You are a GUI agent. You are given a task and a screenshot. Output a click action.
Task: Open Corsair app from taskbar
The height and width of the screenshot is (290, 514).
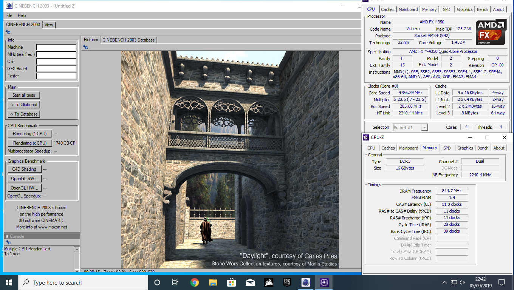click(x=268, y=282)
